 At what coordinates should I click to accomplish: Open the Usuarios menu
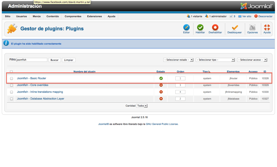pos(22,16)
